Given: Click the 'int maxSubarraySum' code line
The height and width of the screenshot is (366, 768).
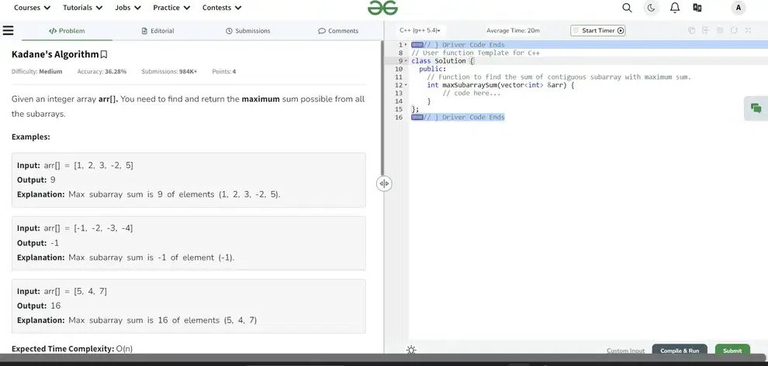Looking at the screenshot, I should point(500,85).
